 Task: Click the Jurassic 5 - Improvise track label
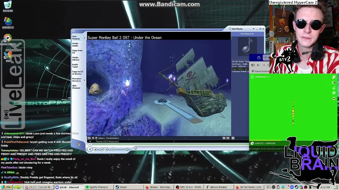(265, 143)
